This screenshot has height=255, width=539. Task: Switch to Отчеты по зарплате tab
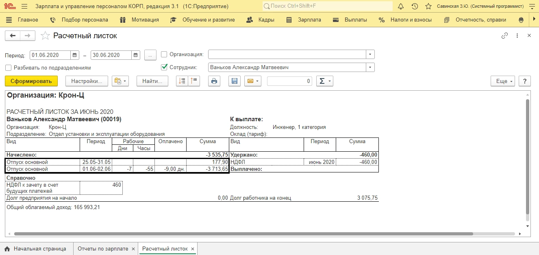pyautogui.click(x=103, y=249)
